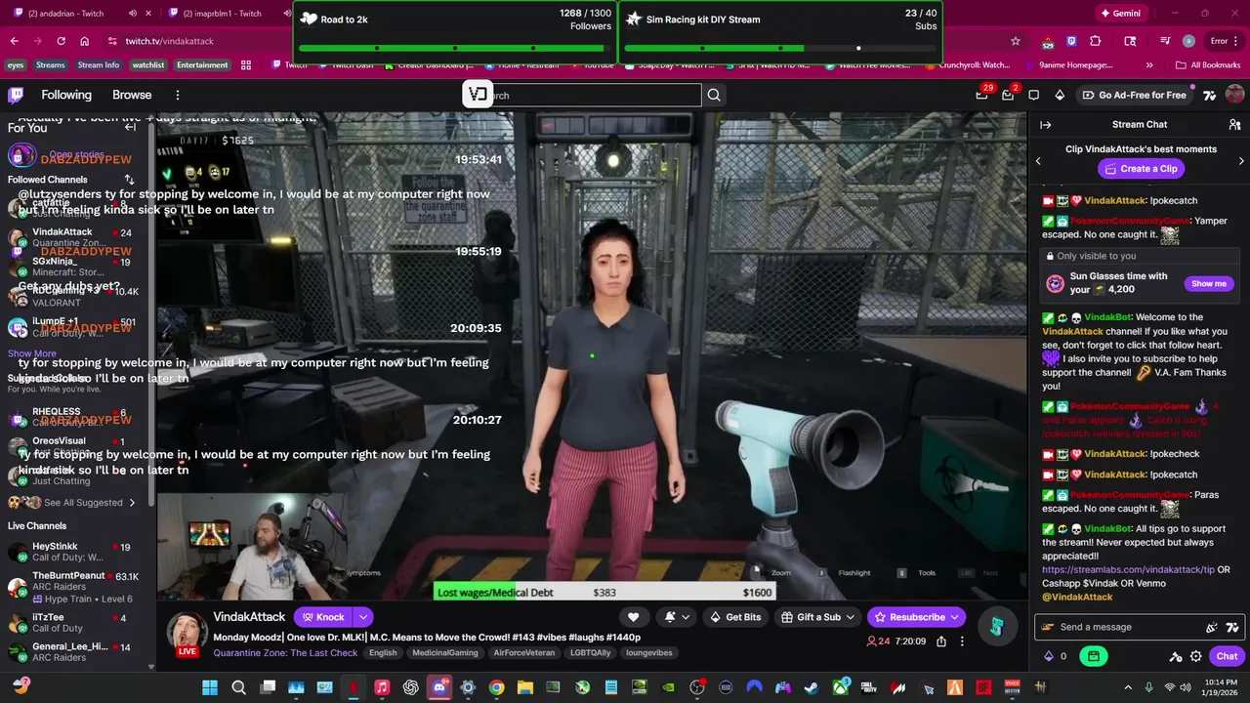The height and width of the screenshot is (703, 1250).
Task: Open the 7TV emote button in chat input
Action: tap(1232, 628)
